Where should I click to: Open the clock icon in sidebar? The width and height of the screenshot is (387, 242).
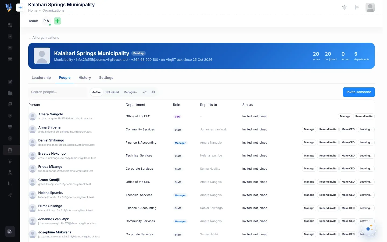pos(10,138)
